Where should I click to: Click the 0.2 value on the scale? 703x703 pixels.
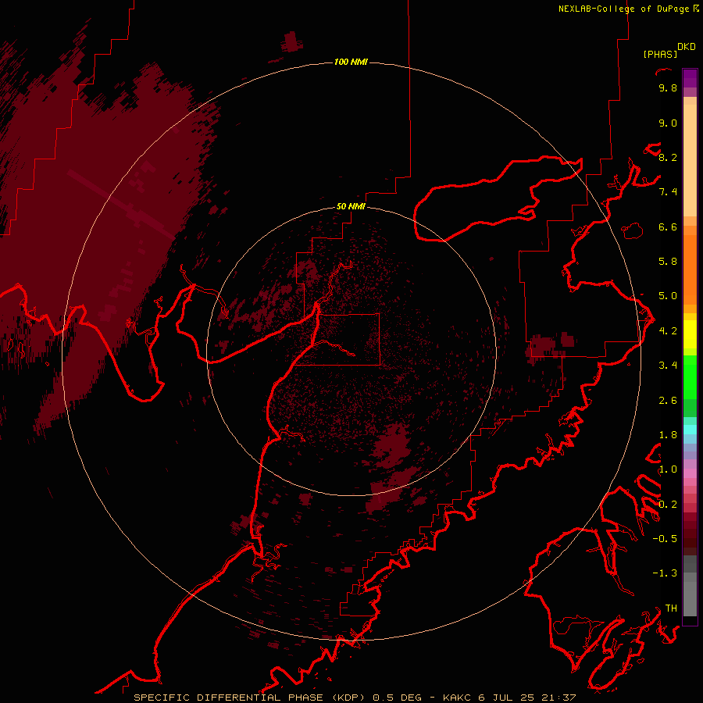point(668,505)
